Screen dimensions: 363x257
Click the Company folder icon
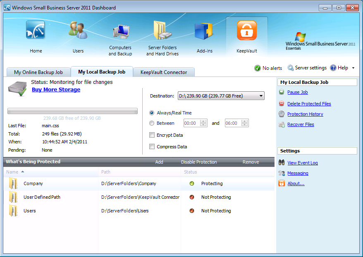(13, 183)
